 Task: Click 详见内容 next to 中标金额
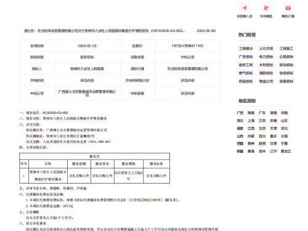point(187,94)
